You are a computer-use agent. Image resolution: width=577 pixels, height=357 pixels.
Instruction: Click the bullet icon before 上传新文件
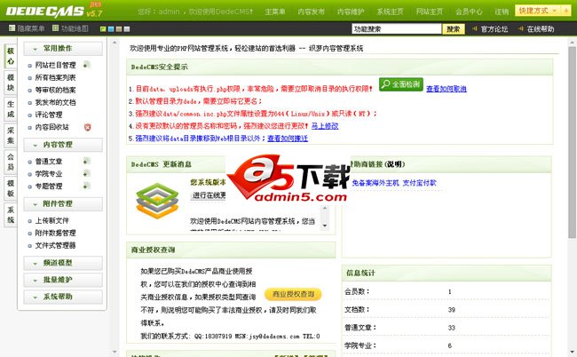pyautogui.click(x=30, y=221)
